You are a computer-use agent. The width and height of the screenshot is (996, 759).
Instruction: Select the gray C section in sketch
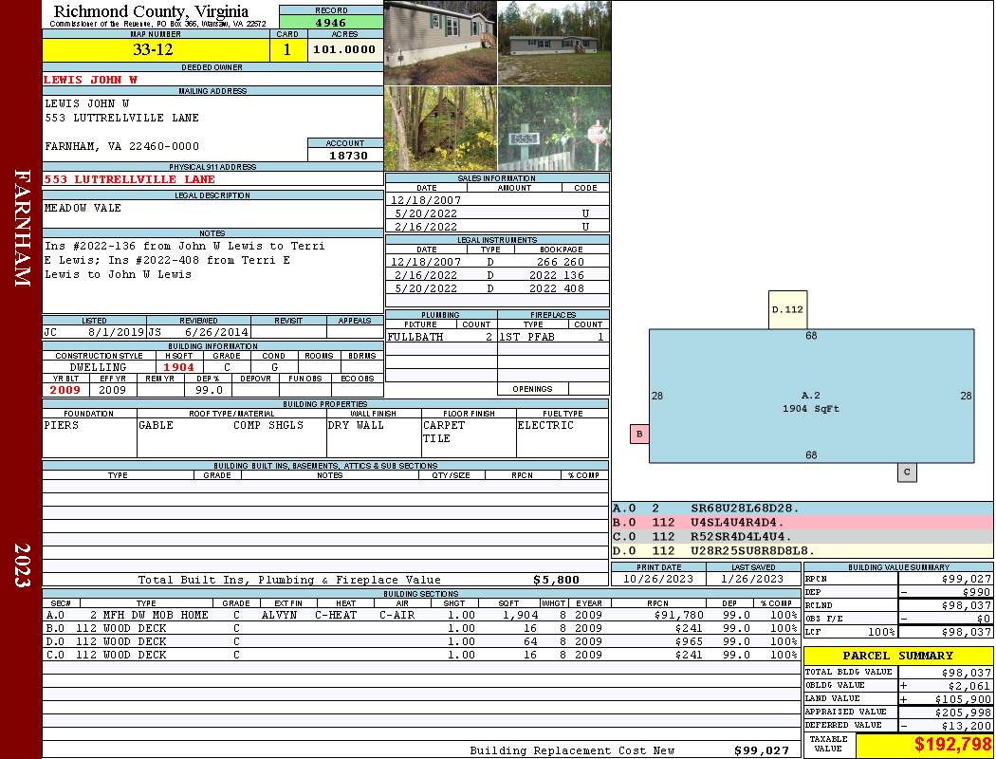pyautogui.click(x=907, y=472)
